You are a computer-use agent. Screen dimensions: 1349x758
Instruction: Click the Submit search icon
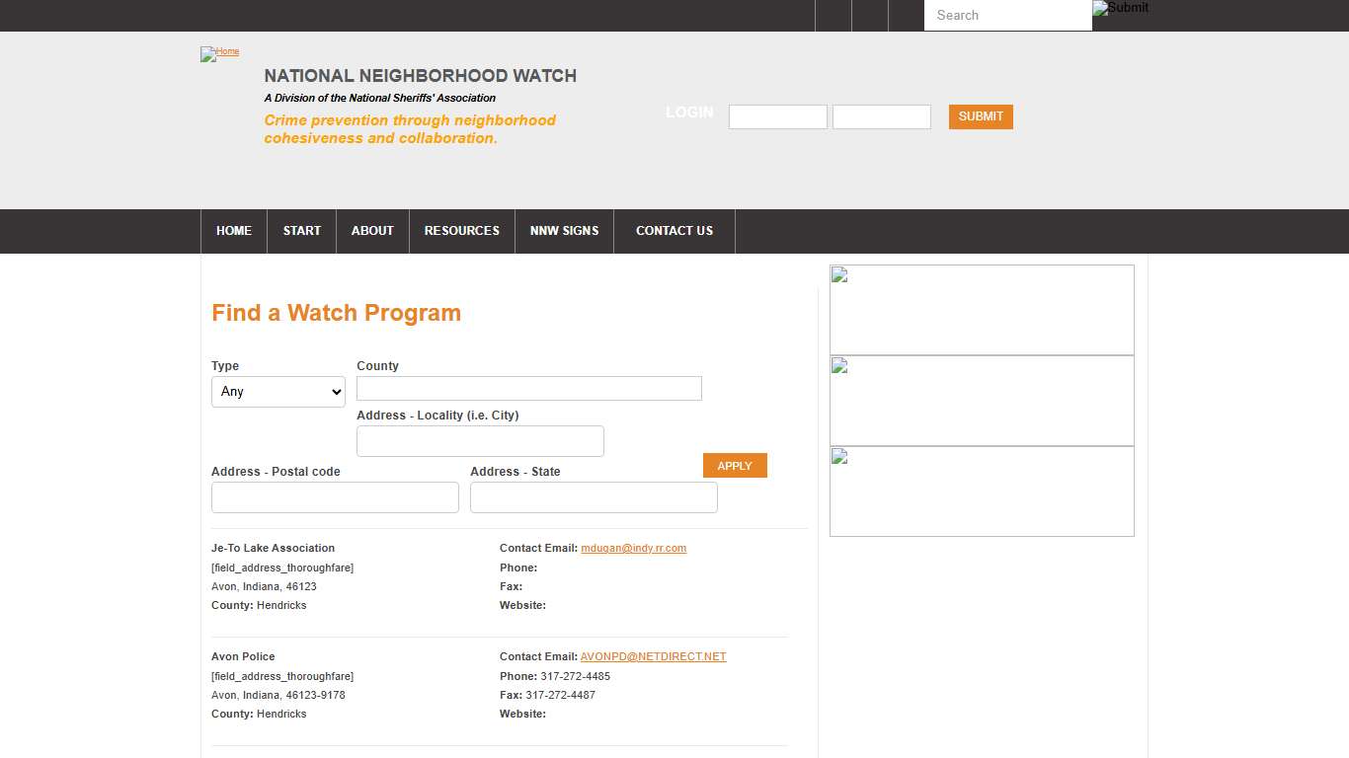pyautogui.click(x=1120, y=8)
